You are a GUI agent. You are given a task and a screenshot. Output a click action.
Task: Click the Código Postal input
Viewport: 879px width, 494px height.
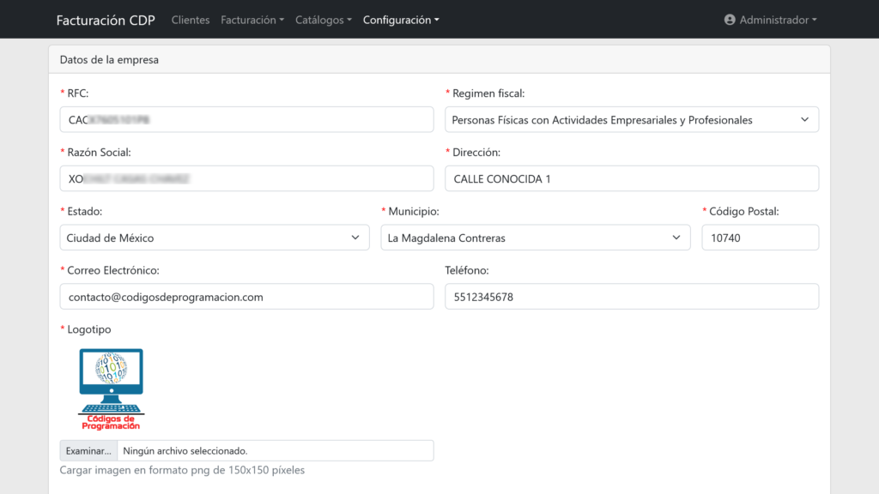point(760,238)
